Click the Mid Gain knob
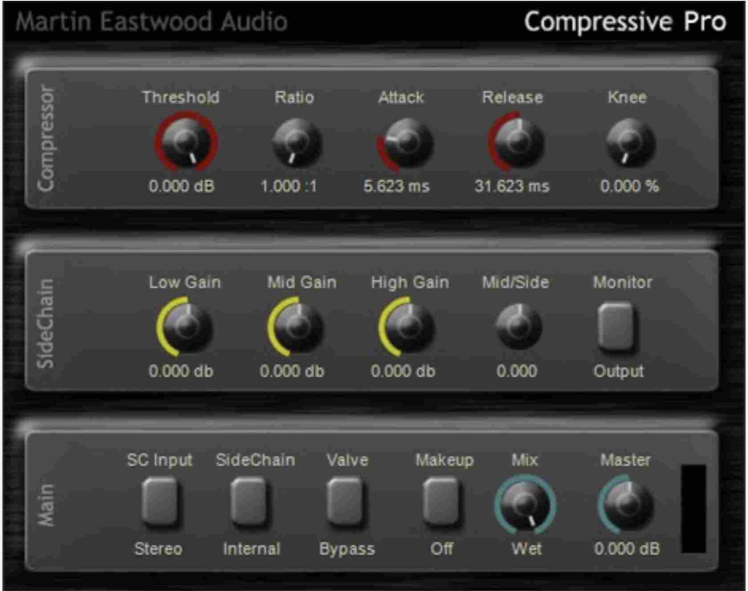This screenshot has height=591, width=748. click(x=296, y=327)
